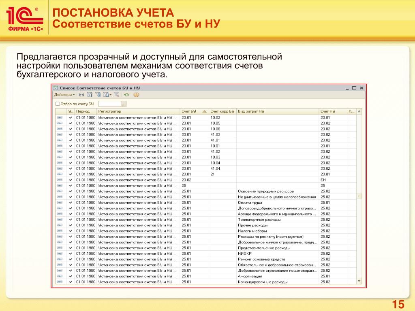This screenshot has height=311, width=415.
Task: Select the Представительские расходы cell
Action: point(277,248)
